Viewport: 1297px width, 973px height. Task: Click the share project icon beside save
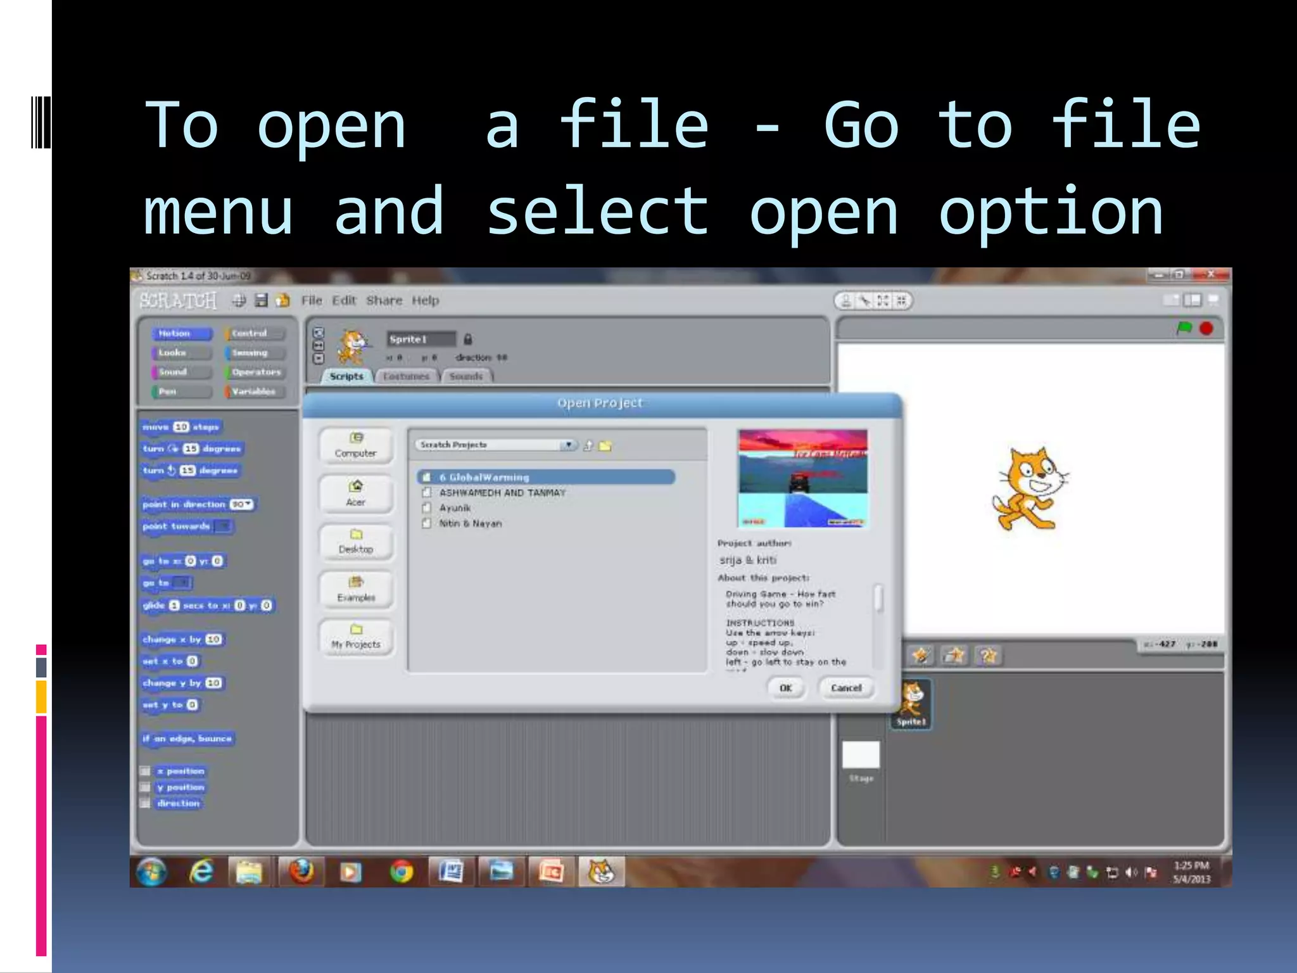click(282, 300)
